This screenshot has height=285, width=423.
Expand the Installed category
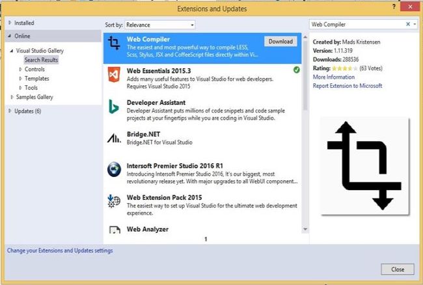coord(10,23)
